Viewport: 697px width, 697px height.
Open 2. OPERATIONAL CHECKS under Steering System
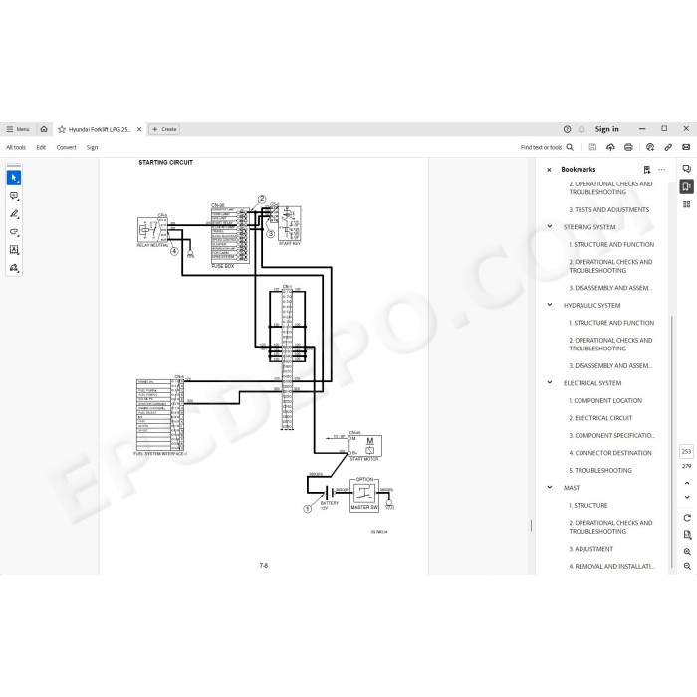[x=610, y=266]
